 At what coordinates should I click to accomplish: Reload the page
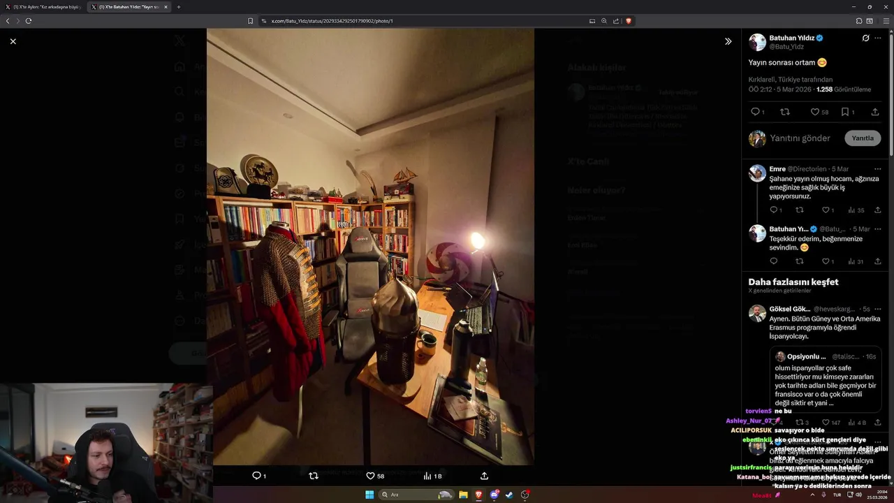click(29, 21)
